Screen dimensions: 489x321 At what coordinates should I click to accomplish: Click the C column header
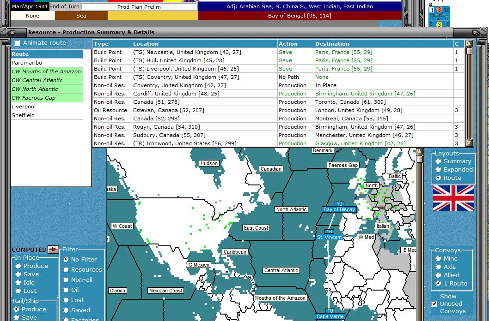pos(459,44)
